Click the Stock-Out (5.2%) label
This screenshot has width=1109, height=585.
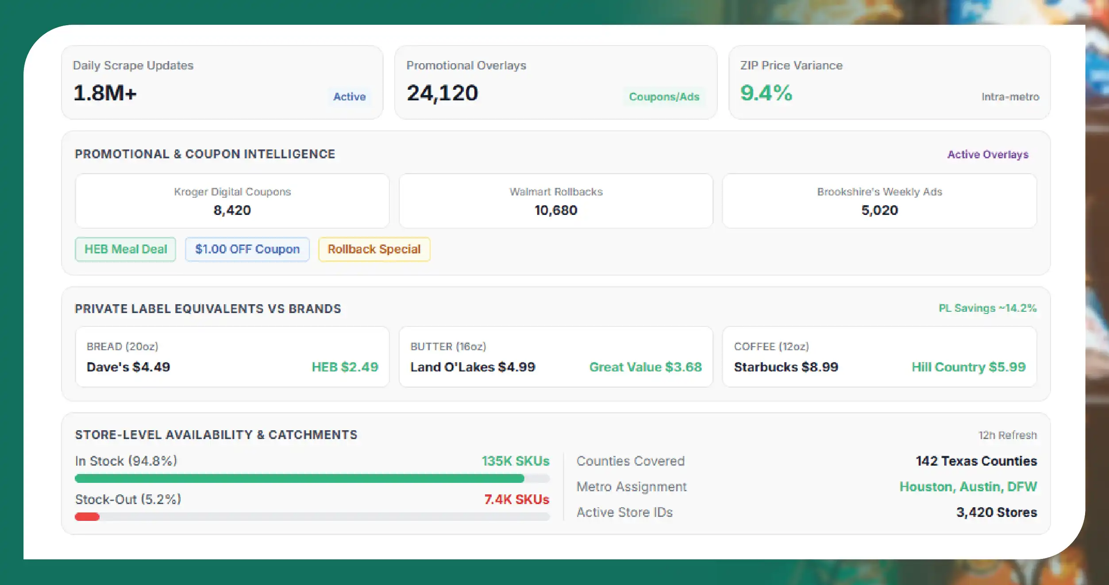tap(128, 500)
